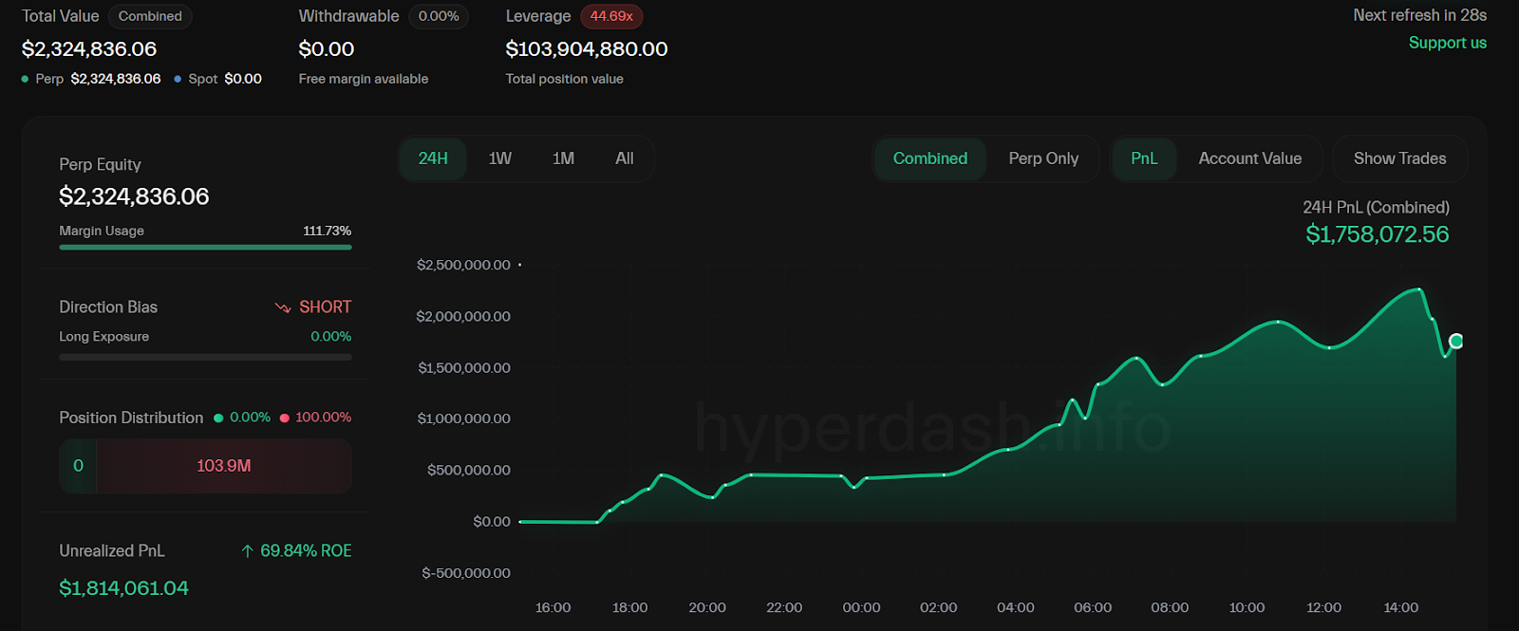1519x631 pixels.
Task: Switch chart to Perp Only
Action: (x=1042, y=158)
